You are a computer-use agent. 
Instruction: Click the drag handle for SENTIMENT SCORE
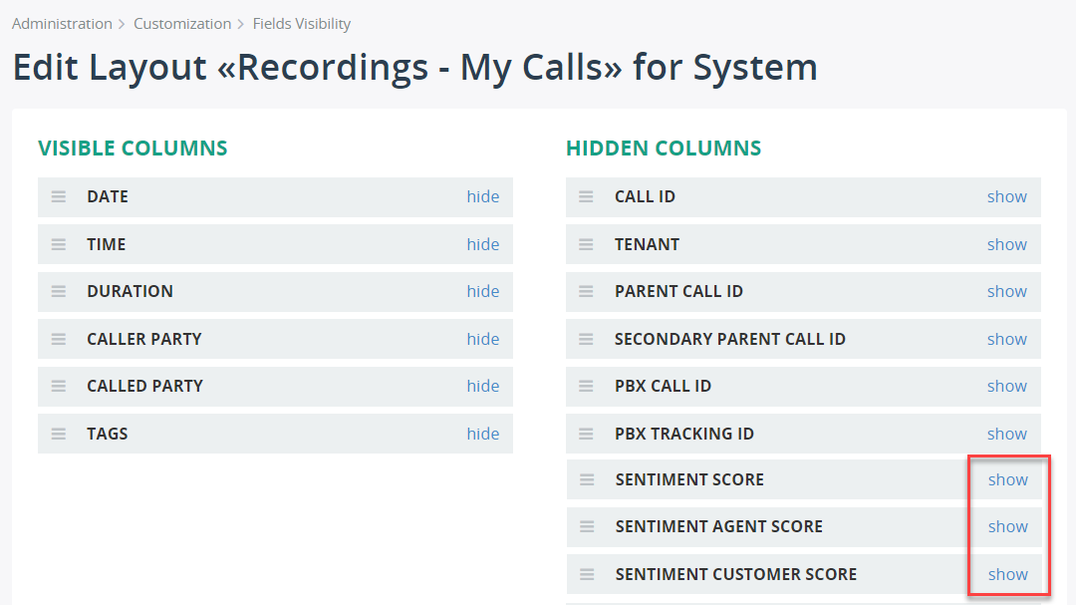(587, 480)
